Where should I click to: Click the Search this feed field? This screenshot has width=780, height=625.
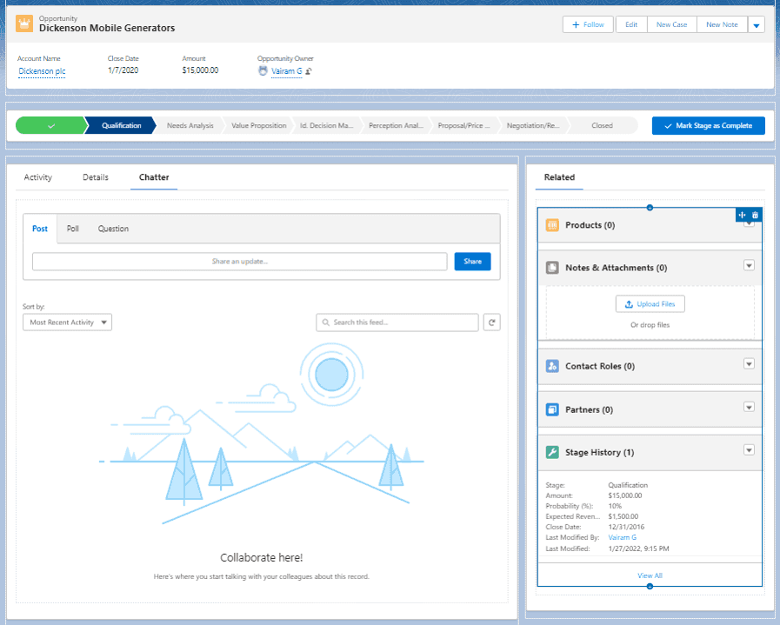point(397,322)
